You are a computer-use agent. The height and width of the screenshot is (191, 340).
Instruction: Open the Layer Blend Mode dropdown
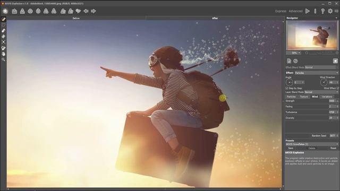(321, 92)
